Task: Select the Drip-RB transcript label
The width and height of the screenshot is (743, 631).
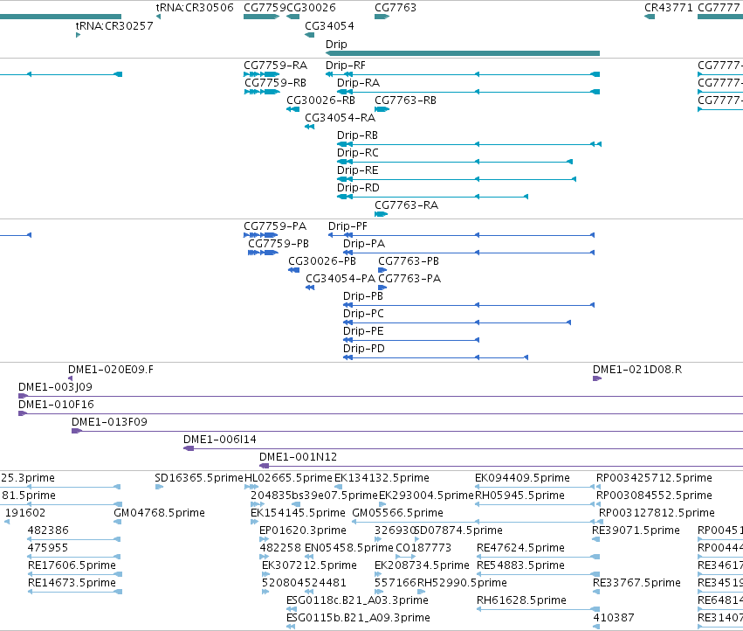Action: pos(357,135)
